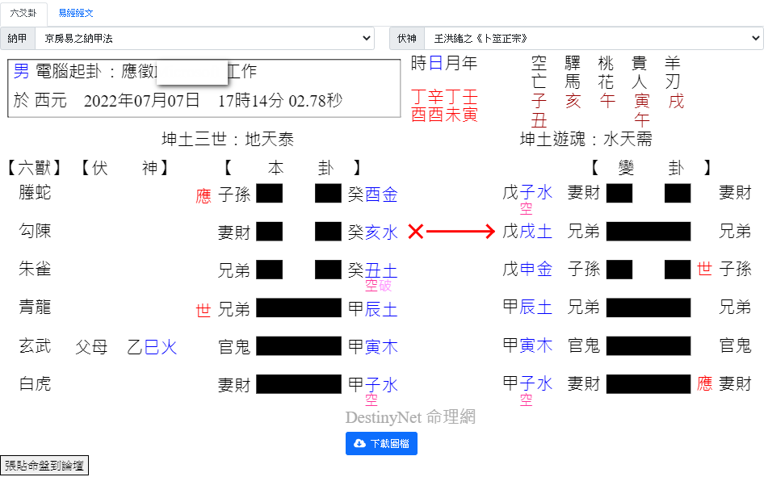Click the cloud icon on download button

(359, 444)
